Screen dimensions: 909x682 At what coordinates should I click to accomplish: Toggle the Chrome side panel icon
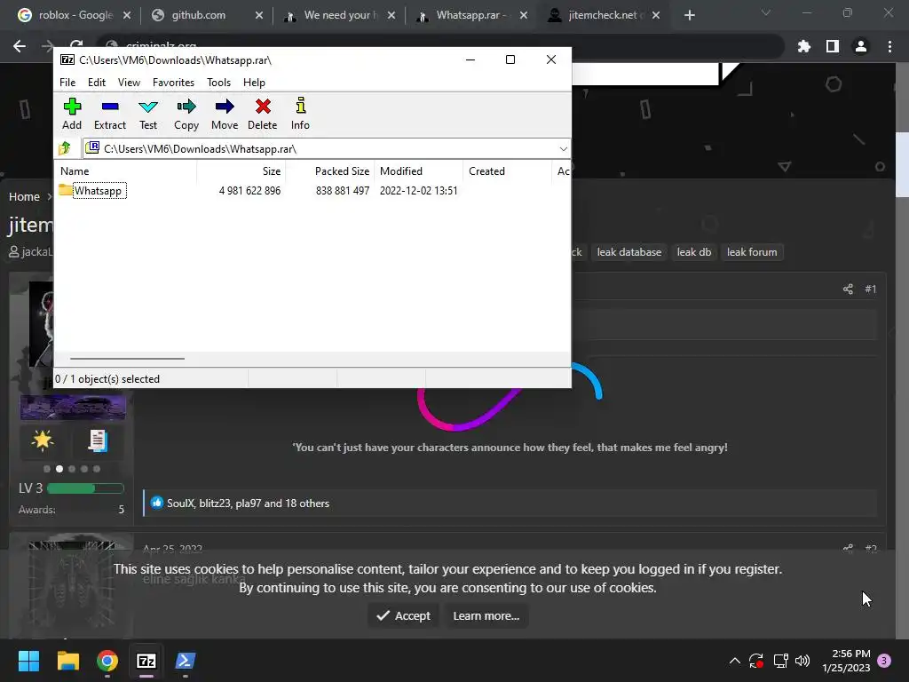click(x=833, y=46)
